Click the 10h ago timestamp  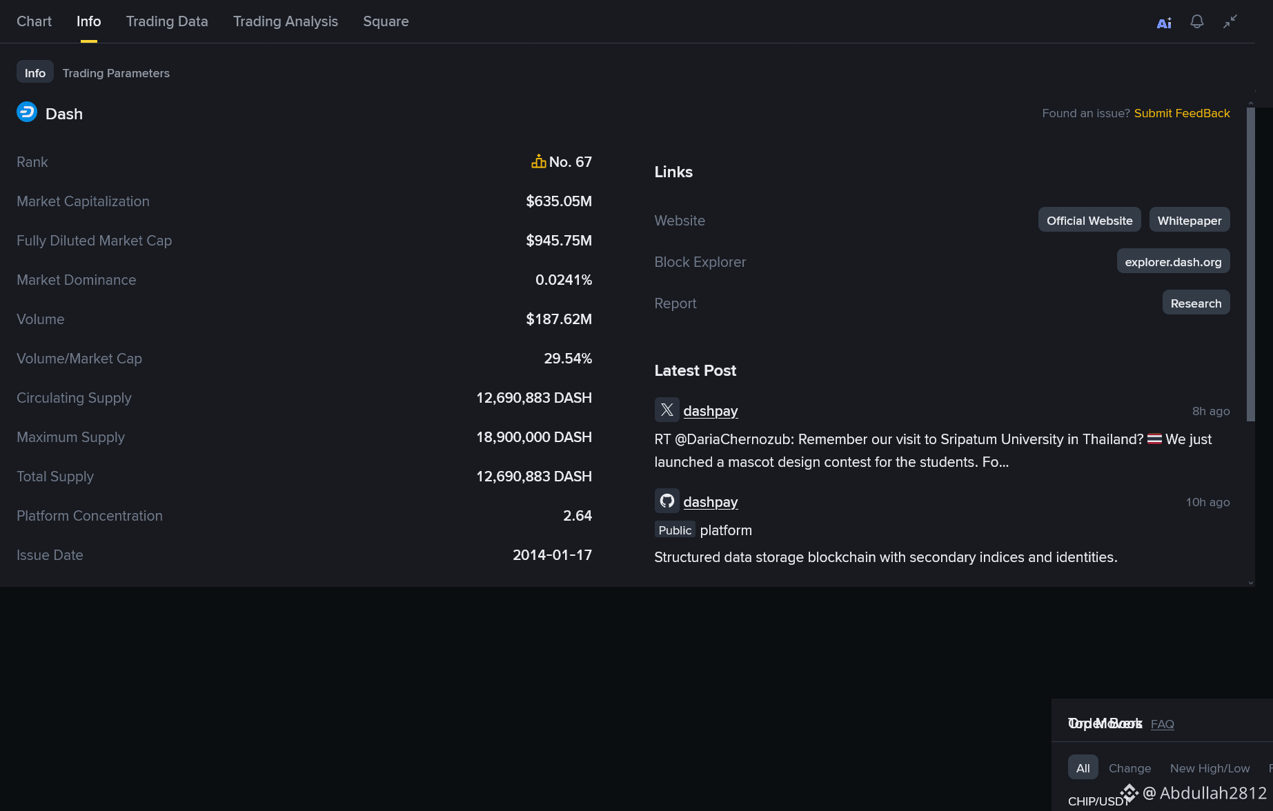coord(1207,502)
